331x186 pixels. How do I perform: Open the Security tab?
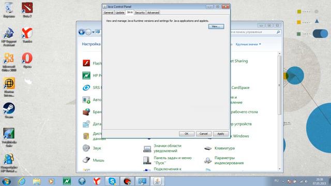pyautogui.click(x=140, y=12)
